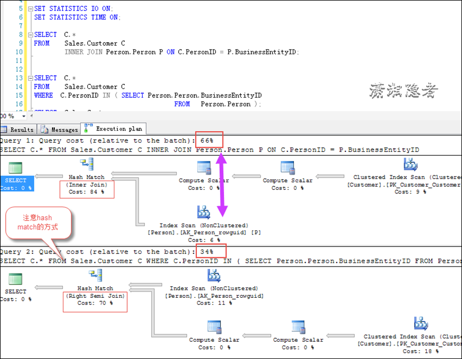Select the Clustered Index Scan icon in Query 1

point(411,165)
